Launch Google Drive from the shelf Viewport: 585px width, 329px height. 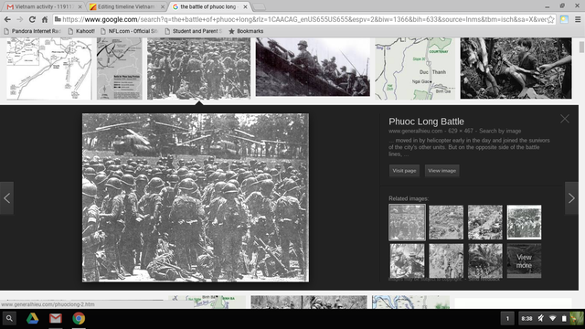click(x=33, y=319)
